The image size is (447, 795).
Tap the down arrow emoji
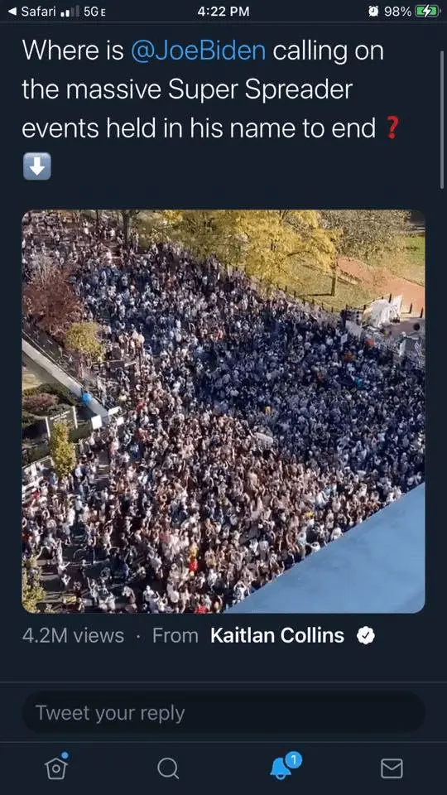[37, 166]
